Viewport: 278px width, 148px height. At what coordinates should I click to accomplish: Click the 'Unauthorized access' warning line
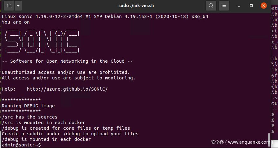click(x=66, y=72)
